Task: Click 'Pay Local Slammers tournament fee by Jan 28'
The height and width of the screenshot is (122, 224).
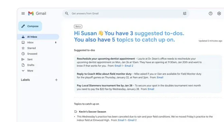Action: click(x=105, y=85)
